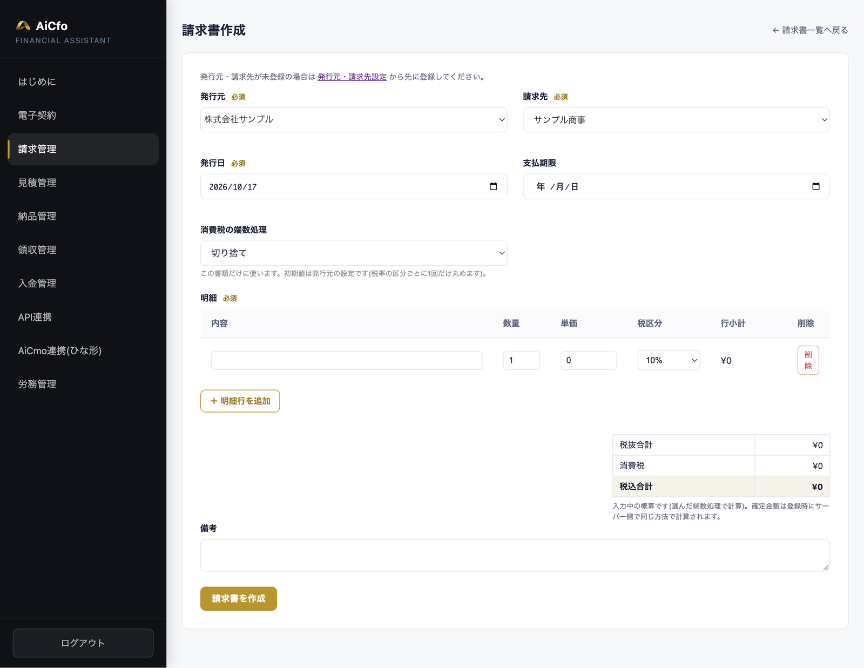Screen dimensions: 864x668
Task: Open the calendar picker for 発行日
Action: coord(493,186)
